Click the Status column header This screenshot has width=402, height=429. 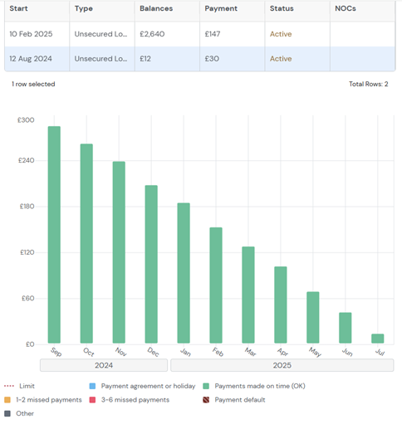tap(282, 8)
